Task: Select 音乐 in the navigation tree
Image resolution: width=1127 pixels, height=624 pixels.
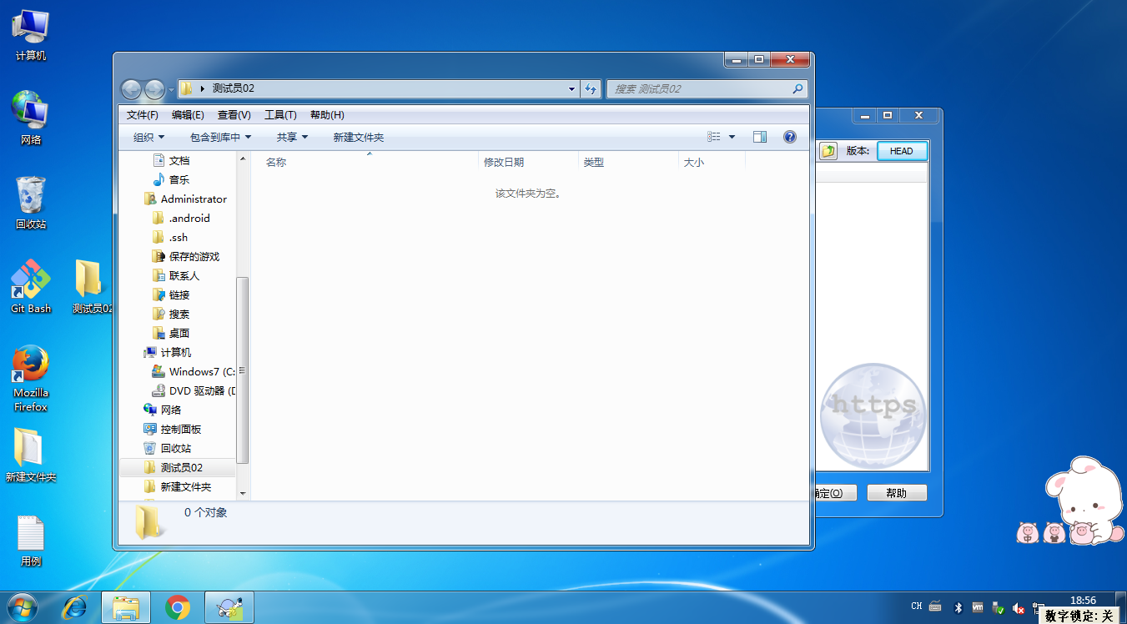Action: point(171,179)
